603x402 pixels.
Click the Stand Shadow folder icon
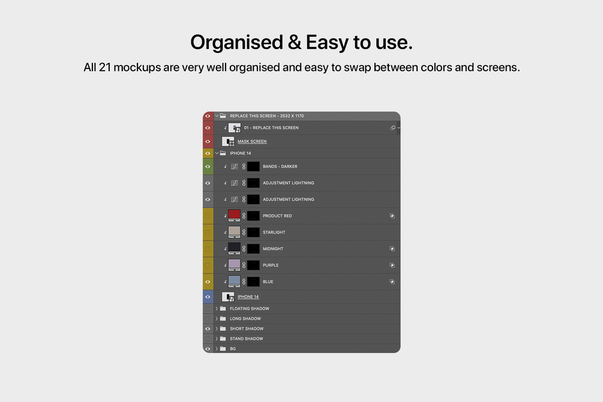click(x=223, y=338)
